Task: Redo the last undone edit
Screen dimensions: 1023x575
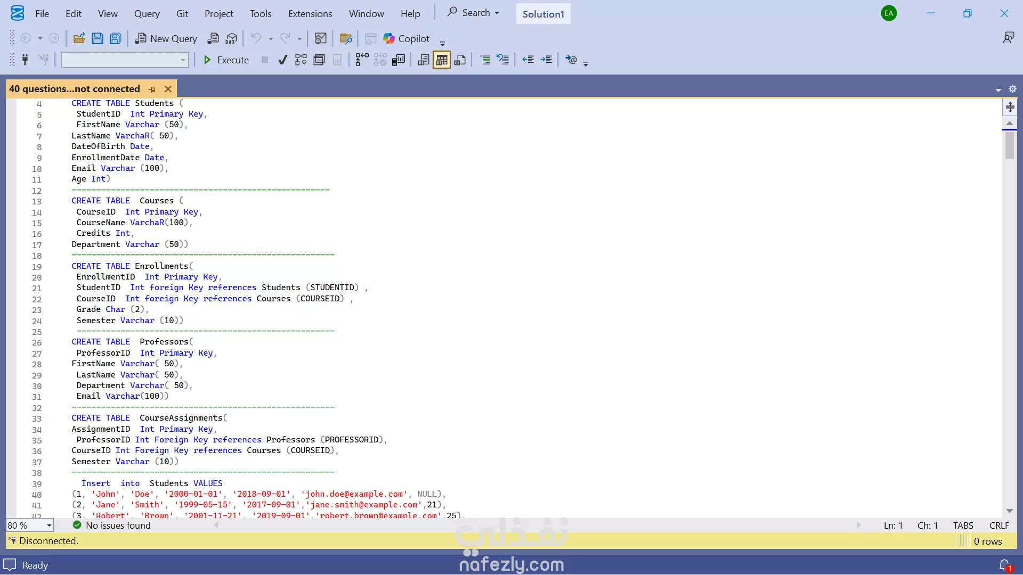Action: (x=285, y=38)
